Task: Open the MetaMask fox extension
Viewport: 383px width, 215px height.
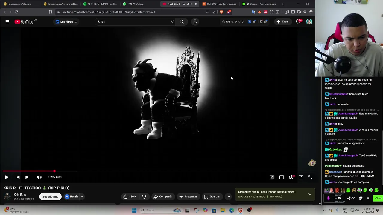Action: coord(259,12)
